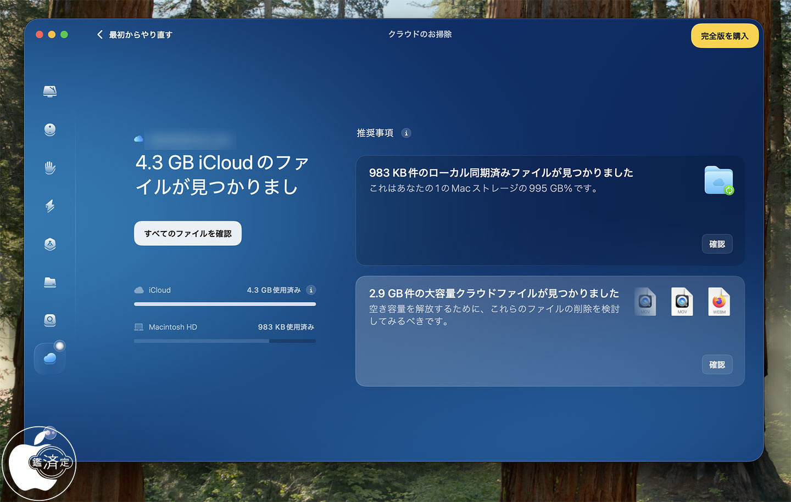
Task: Click the synced cloud folder icon
Action: [x=719, y=181]
